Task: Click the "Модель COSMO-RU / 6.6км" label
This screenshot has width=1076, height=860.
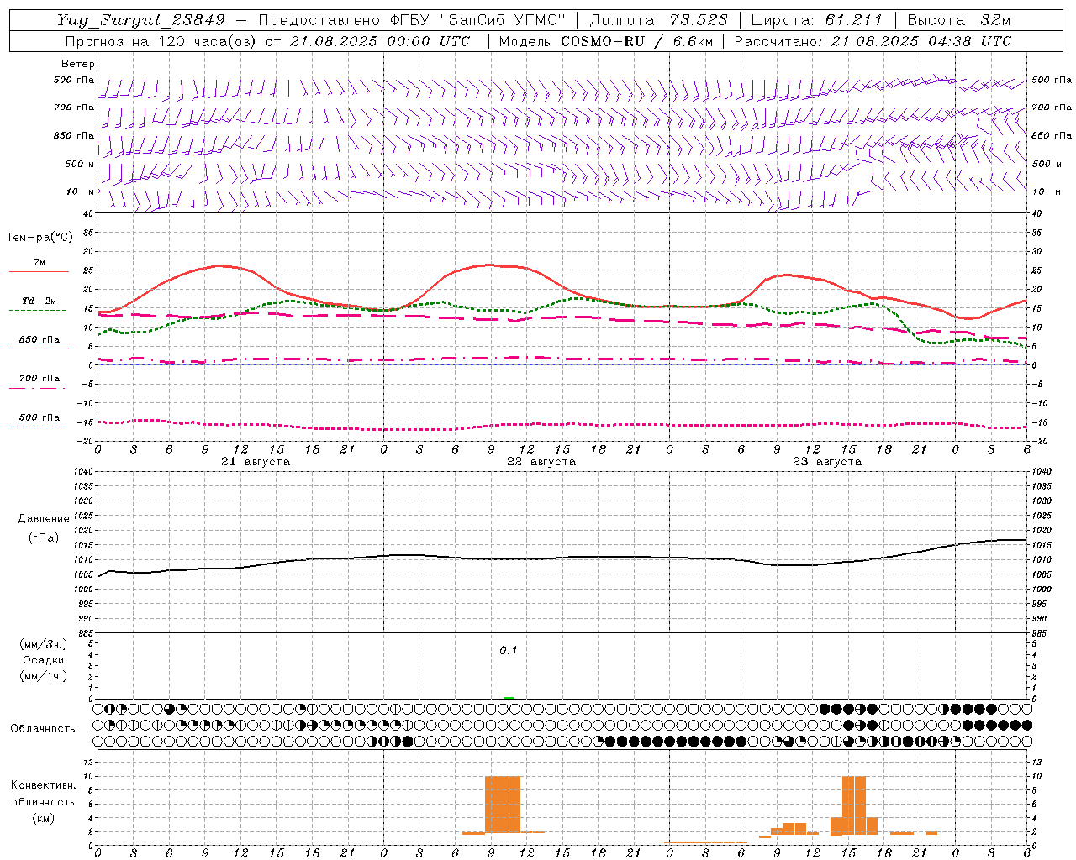Action: click(x=605, y=41)
